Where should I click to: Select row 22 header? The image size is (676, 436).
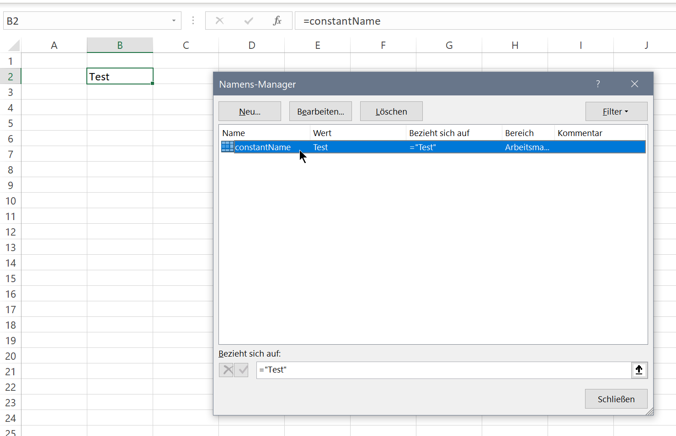[x=11, y=387]
